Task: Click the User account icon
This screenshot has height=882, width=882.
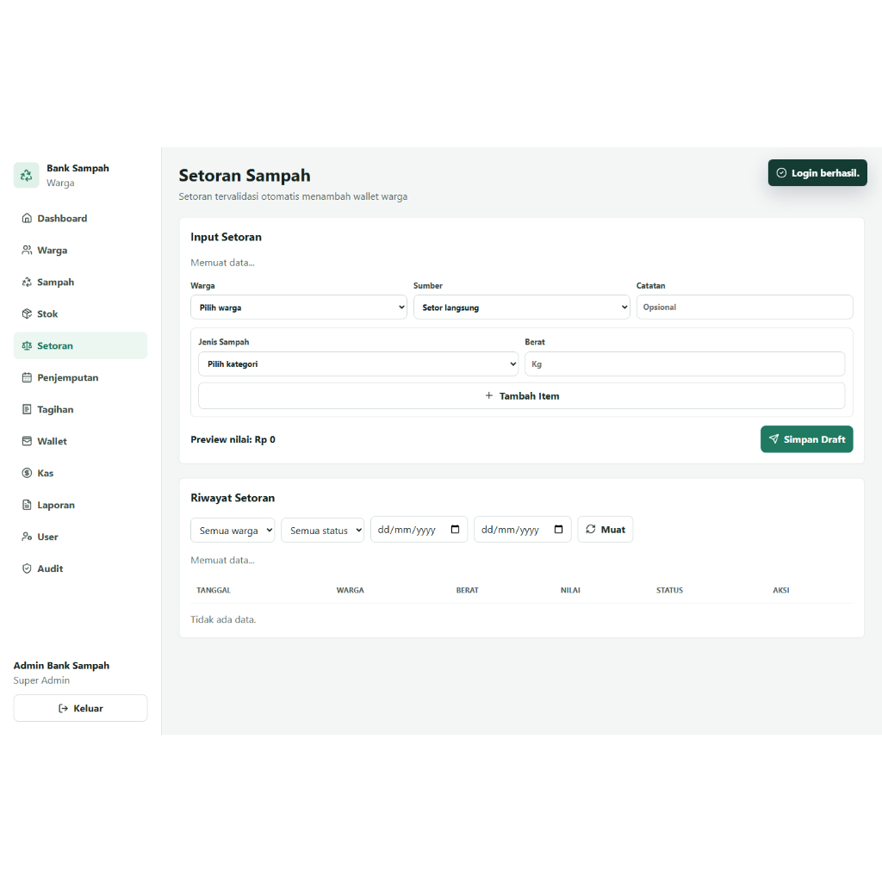Action: [x=27, y=537]
